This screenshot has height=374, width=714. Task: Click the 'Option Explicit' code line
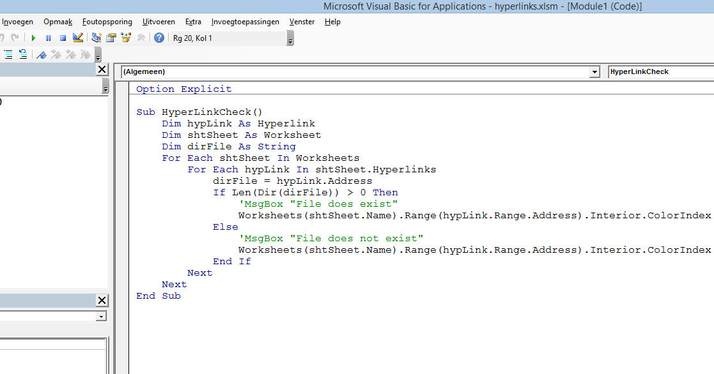tap(184, 89)
